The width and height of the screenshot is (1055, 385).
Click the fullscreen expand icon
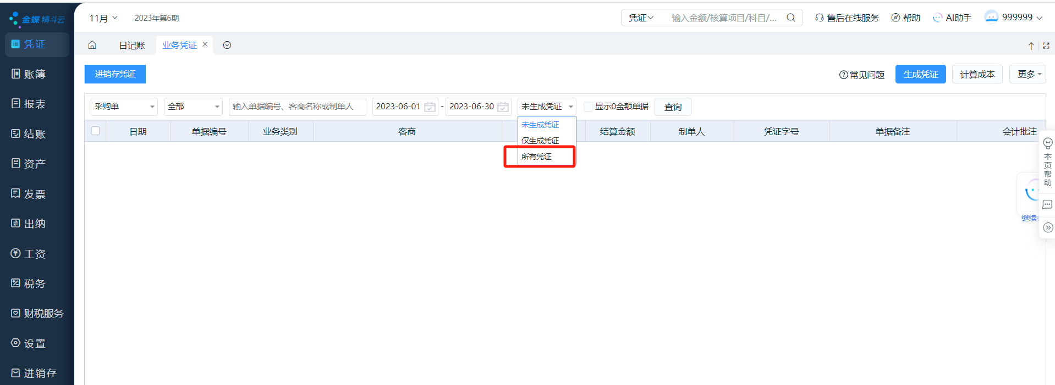pyautogui.click(x=1046, y=46)
